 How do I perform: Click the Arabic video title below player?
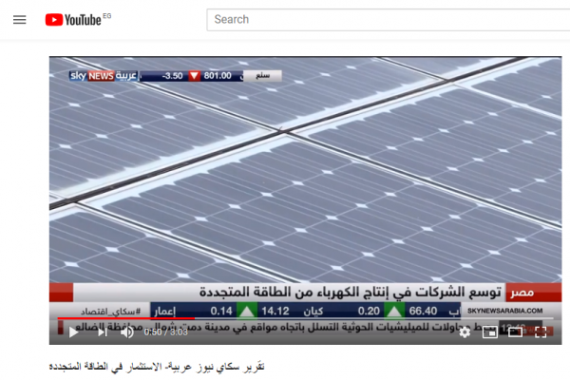pyautogui.click(x=157, y=367)
